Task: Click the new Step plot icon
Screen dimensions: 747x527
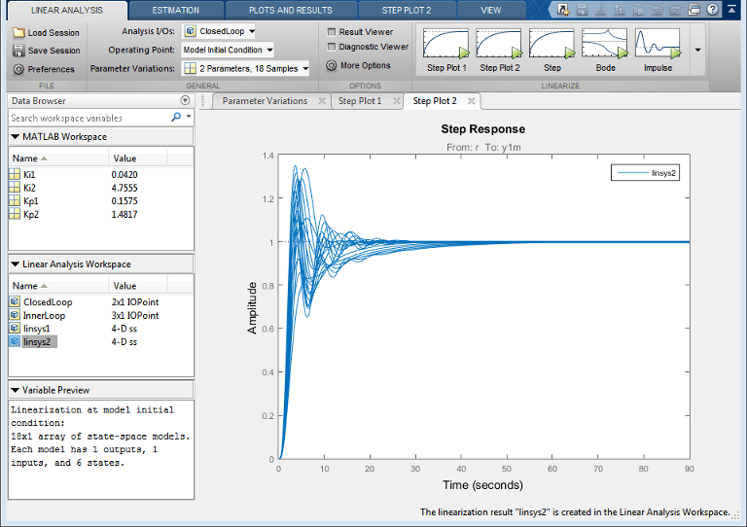Action: coord(551,45)
